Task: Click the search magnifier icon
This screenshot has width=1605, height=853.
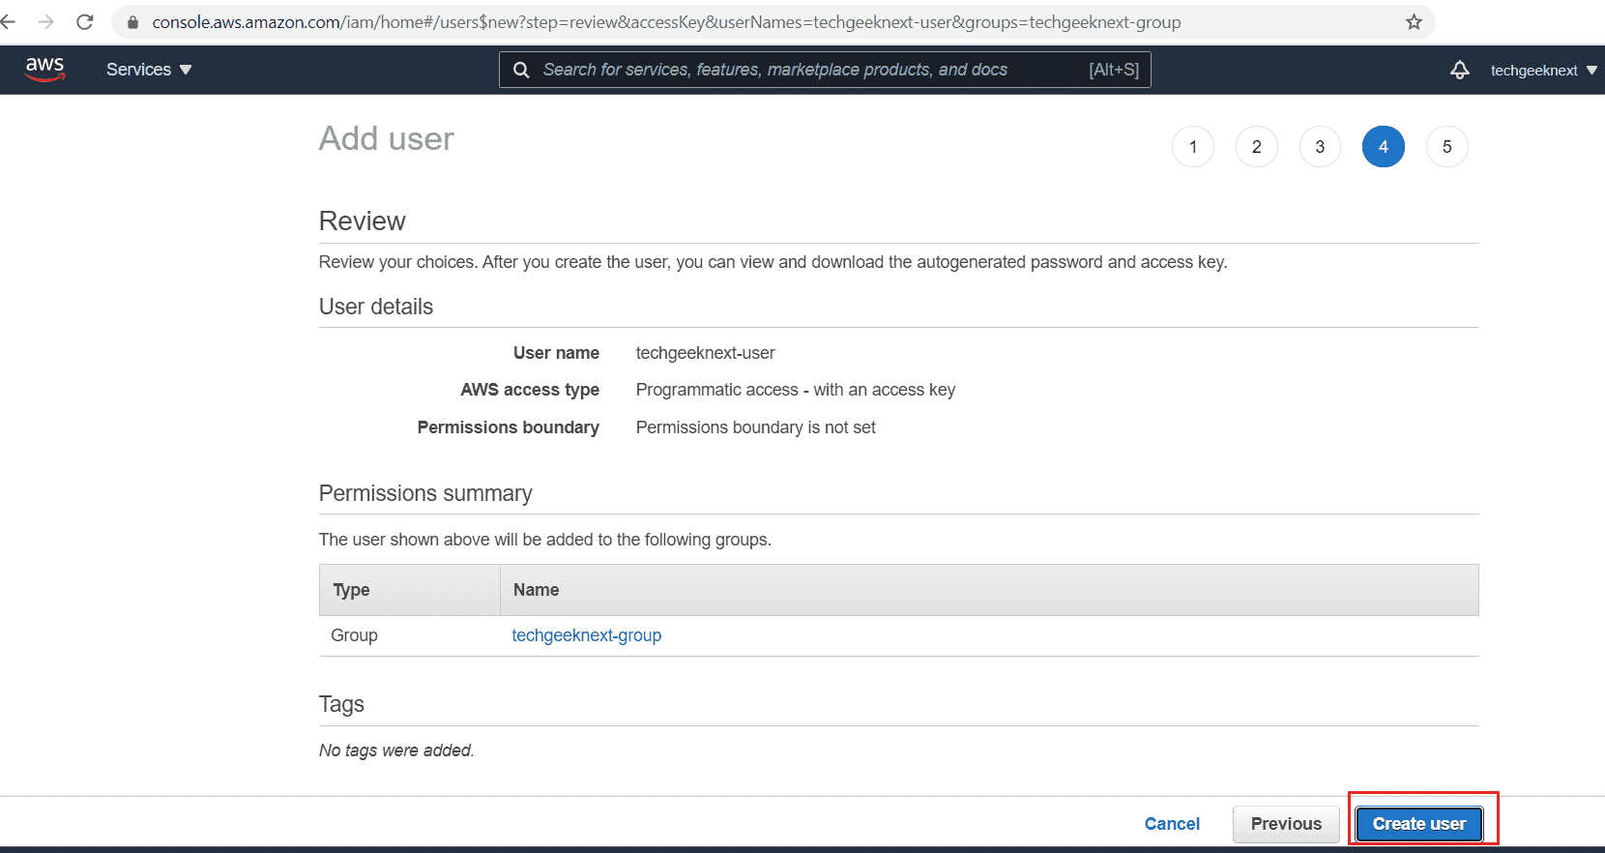Action: point(521,70)
